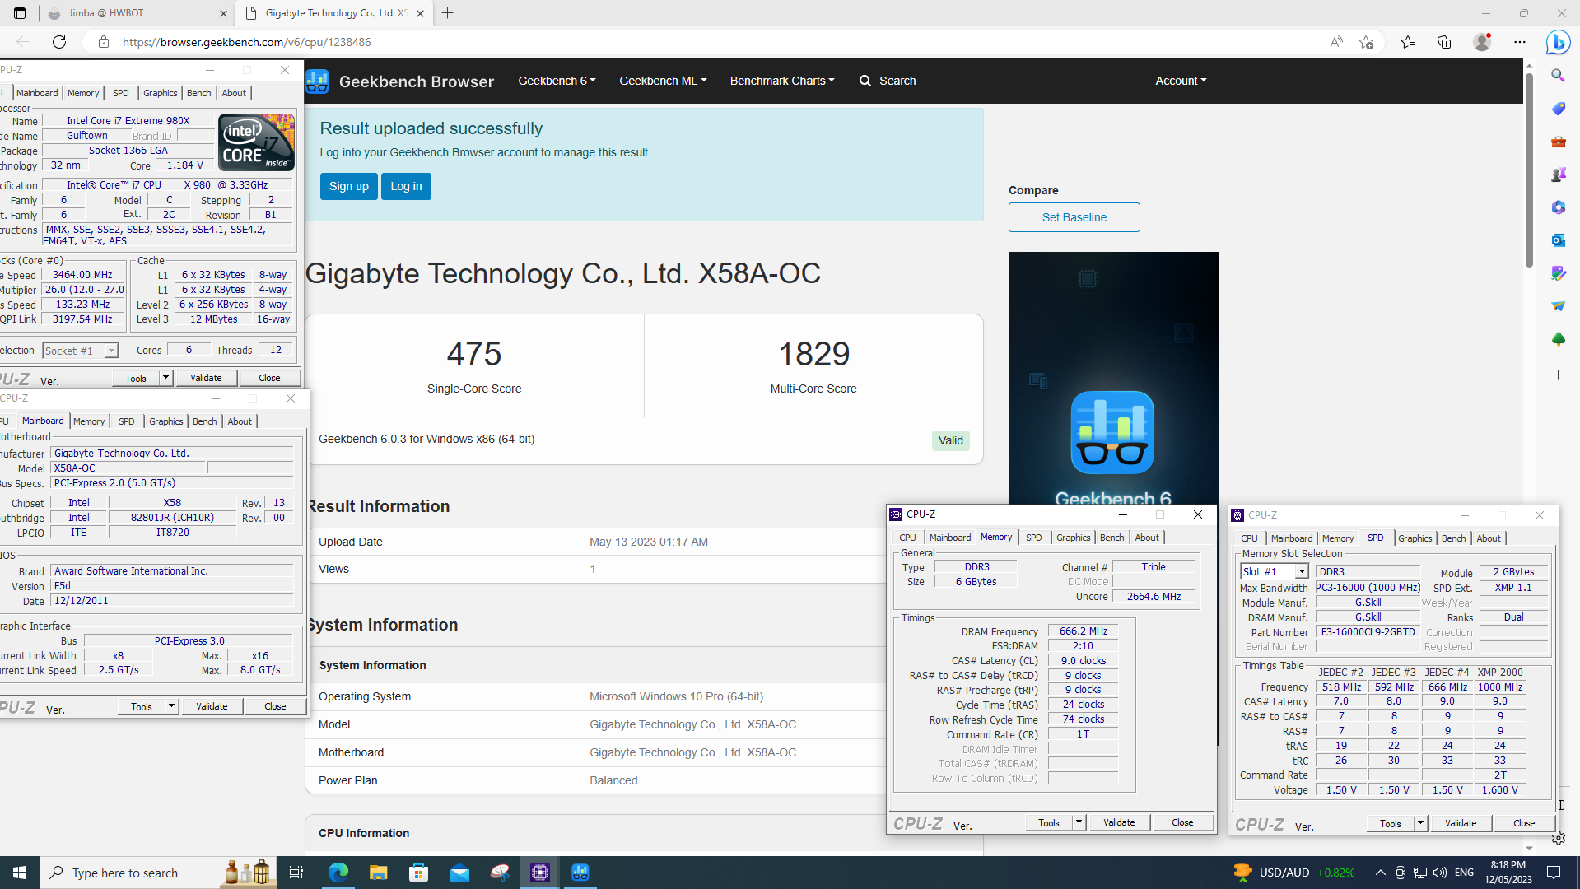
Task: Open the sidebar tools briefcase icon
Action: tap(1558, 142)
